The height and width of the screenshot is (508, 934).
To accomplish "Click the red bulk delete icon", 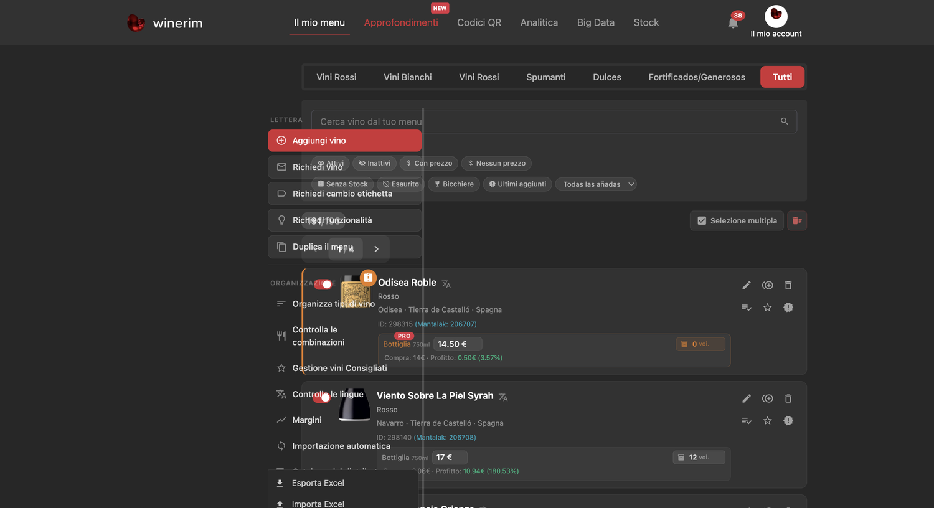I will 797,220.
